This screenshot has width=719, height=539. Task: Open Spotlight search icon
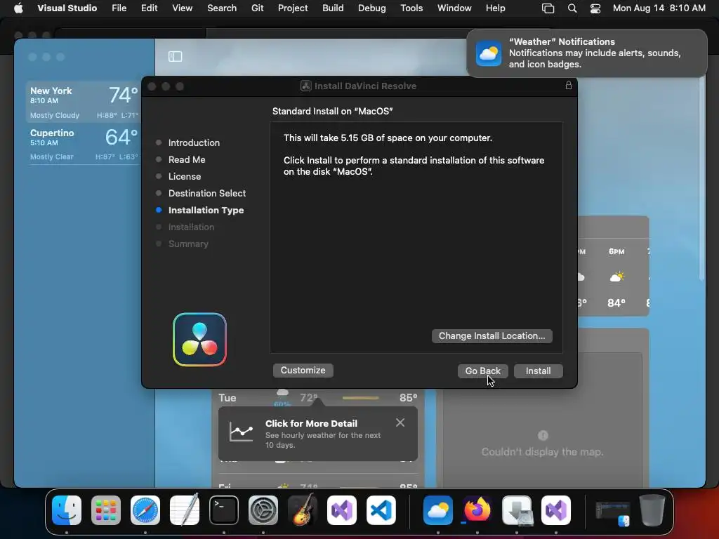572,8
